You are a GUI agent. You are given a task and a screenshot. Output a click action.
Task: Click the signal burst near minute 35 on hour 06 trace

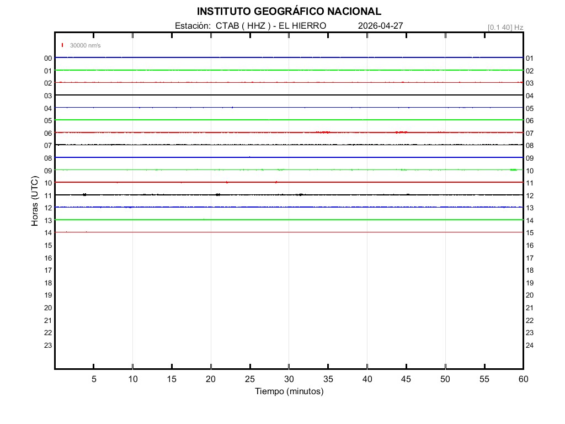click(x=323, y=132)
